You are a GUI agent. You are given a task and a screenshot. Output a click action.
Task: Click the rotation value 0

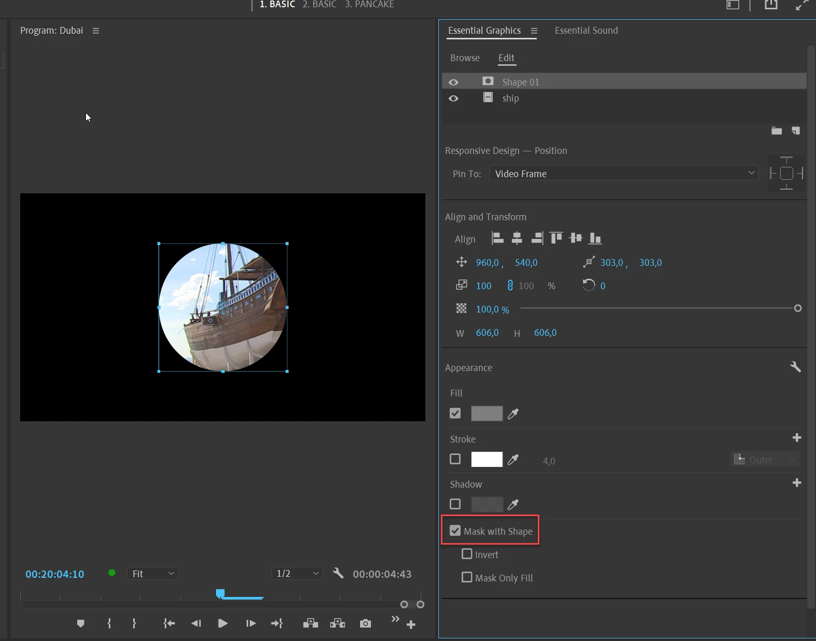coord(603,286)
